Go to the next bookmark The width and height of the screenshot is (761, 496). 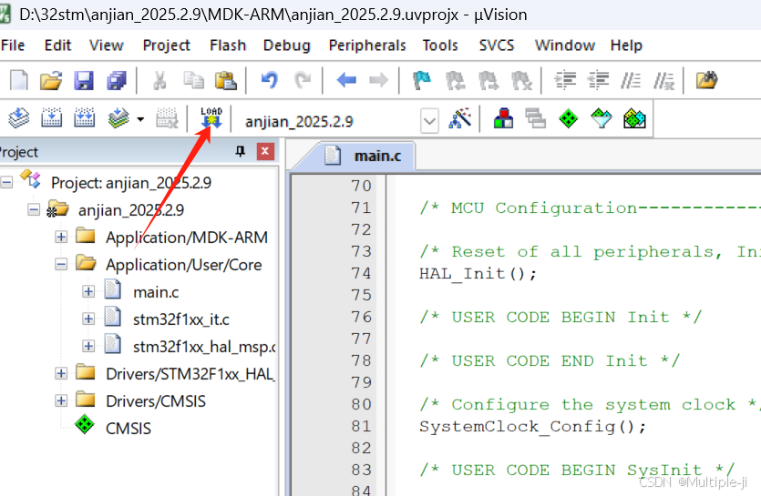tap(488, 80)
